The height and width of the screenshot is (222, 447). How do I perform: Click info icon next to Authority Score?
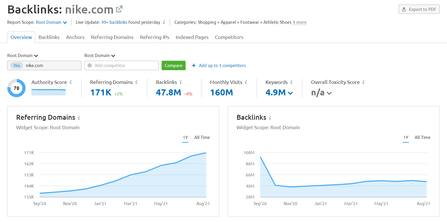[x=71, y=82]
